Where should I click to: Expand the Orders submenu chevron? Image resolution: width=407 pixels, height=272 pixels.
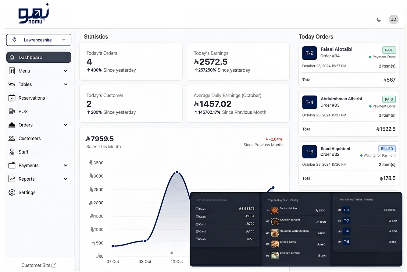pyautogui.click(x=66, y=125)
